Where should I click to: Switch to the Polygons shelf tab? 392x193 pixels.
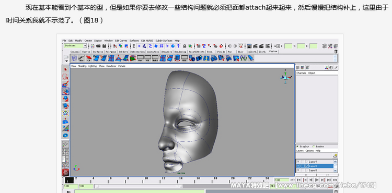tap(110, 52)
